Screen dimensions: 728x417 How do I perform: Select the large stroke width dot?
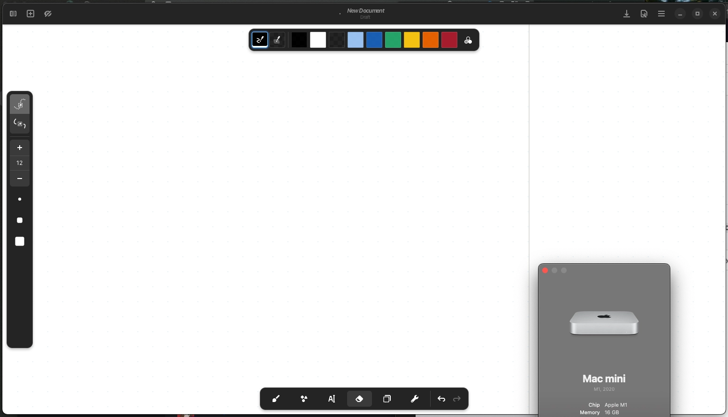pyautogui.click(x=20, y=241)
